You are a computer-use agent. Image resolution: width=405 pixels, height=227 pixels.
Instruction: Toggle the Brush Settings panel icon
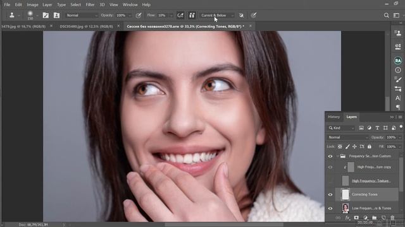pyautogui.click(x=46, y=15)
